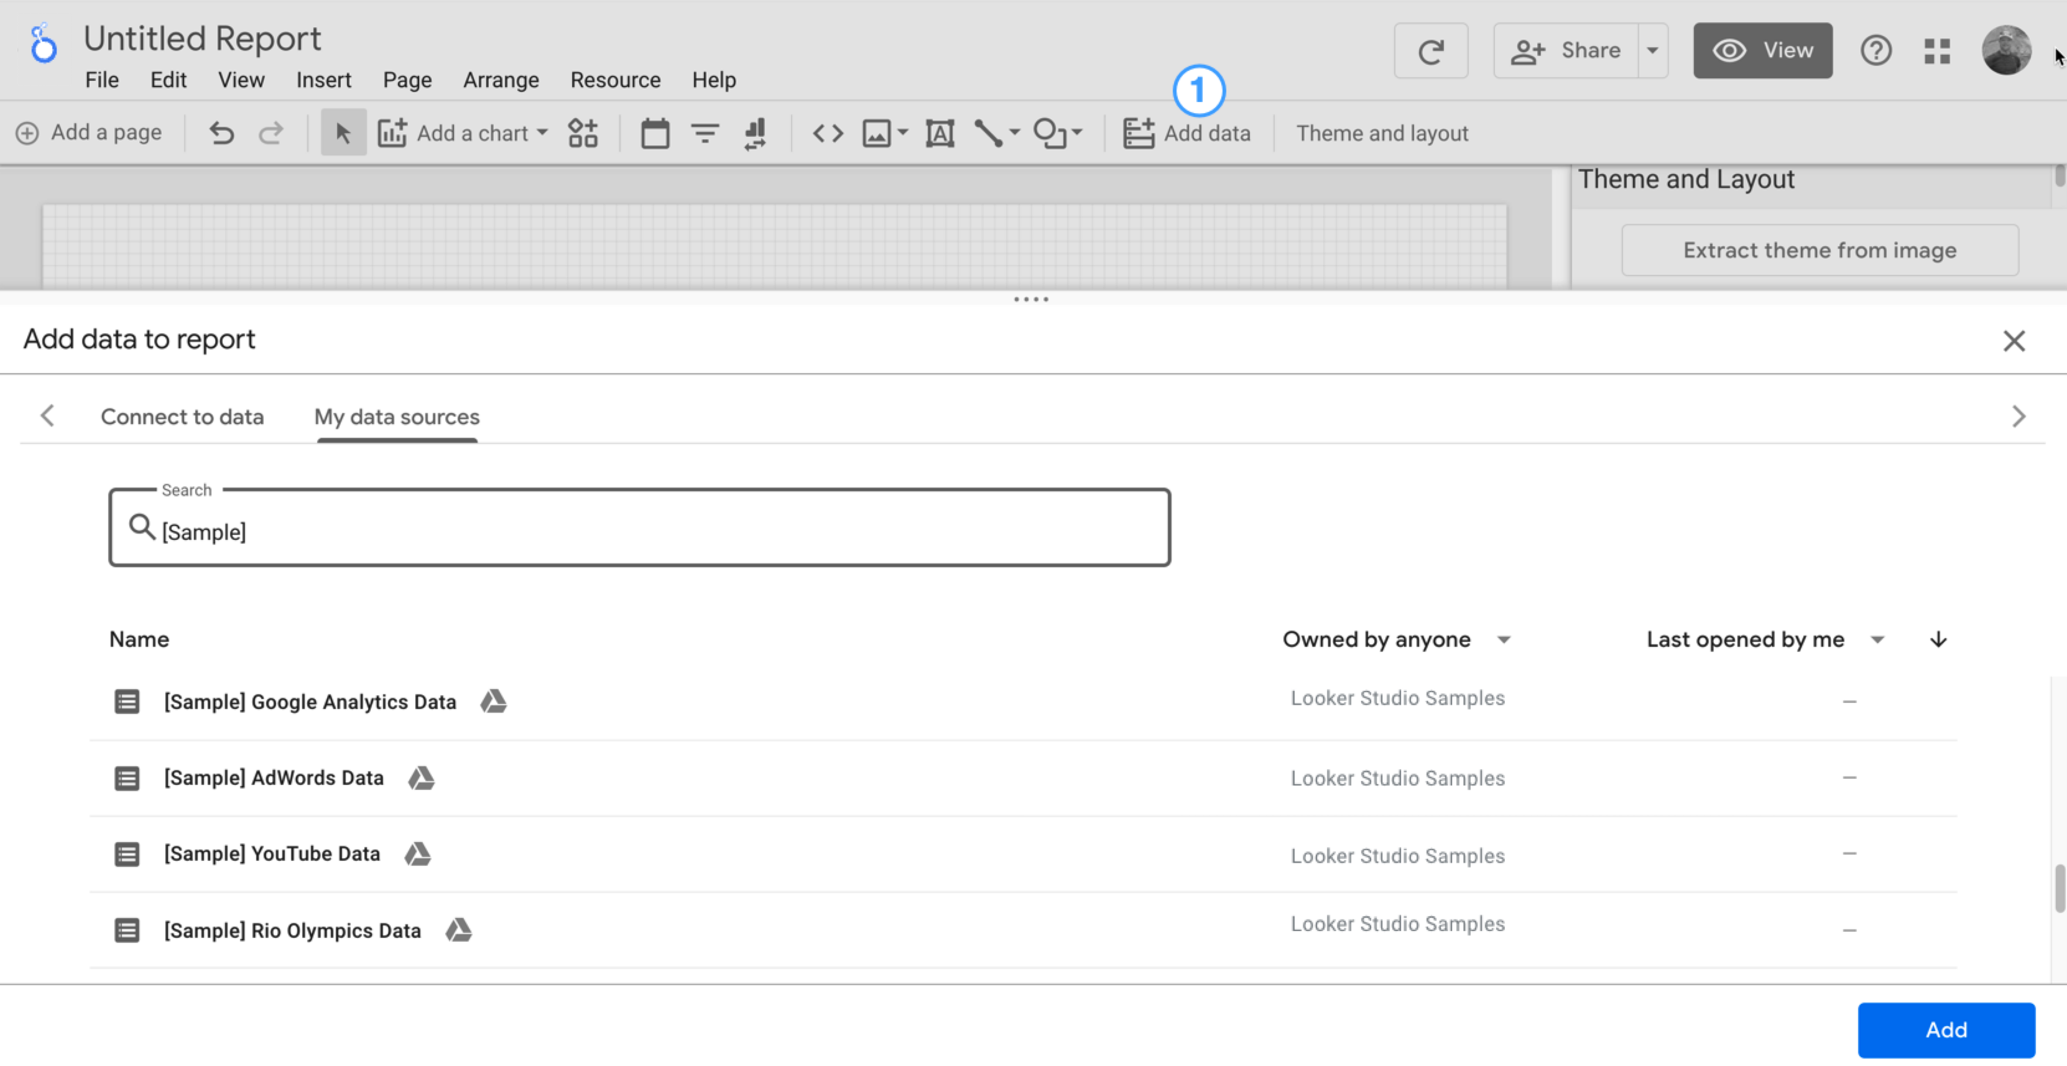
Task: Click the undo arrow icon
Action: (221, 132)
